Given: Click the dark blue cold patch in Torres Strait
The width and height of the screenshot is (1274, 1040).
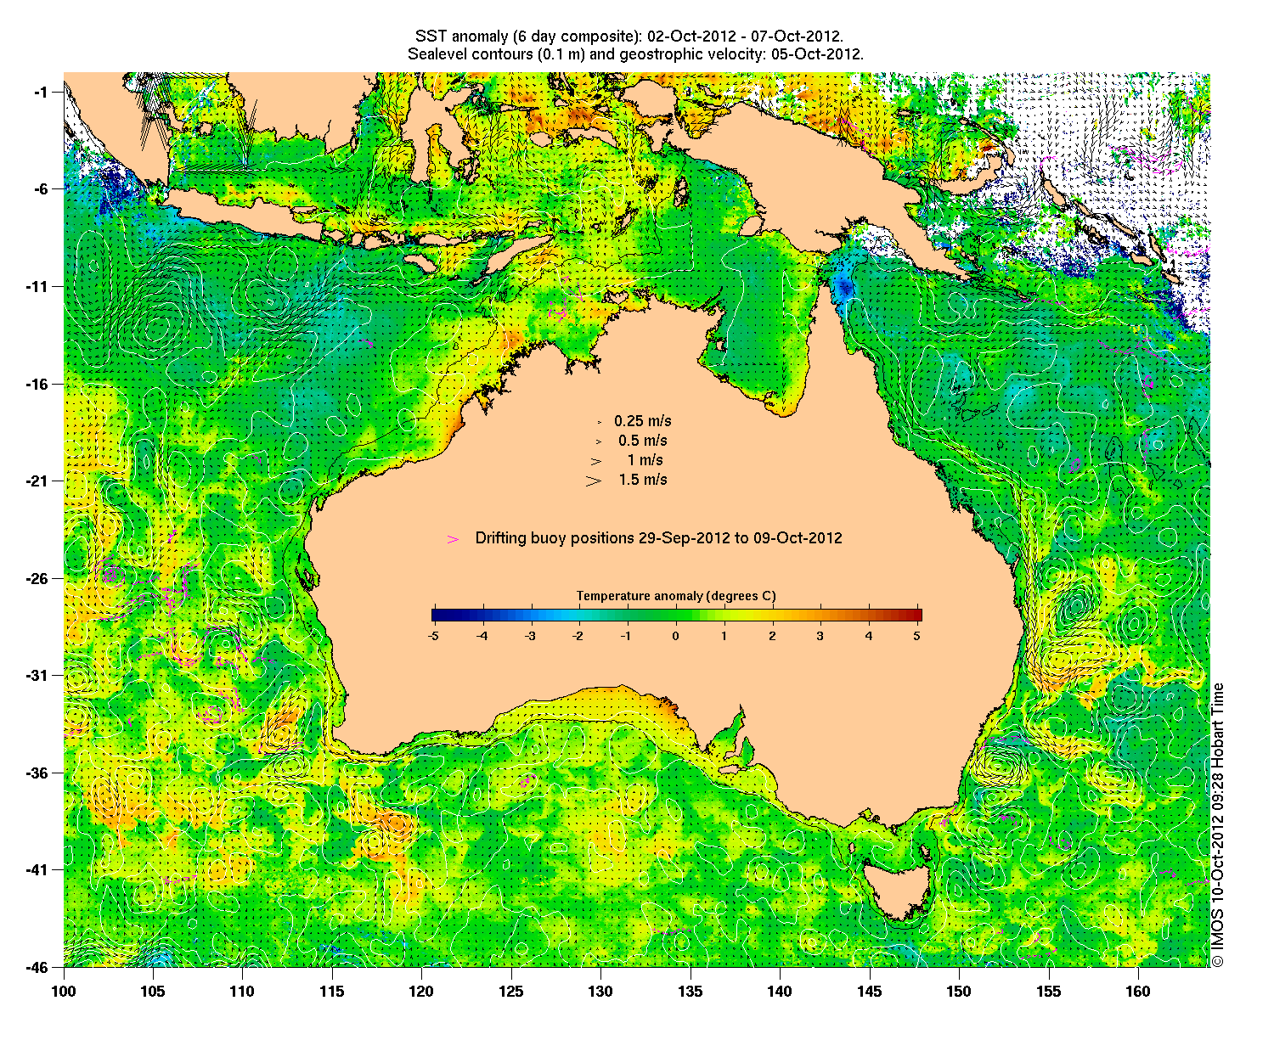Looking at the screenshot, I should pyautogui.click(x=843, y=286).
